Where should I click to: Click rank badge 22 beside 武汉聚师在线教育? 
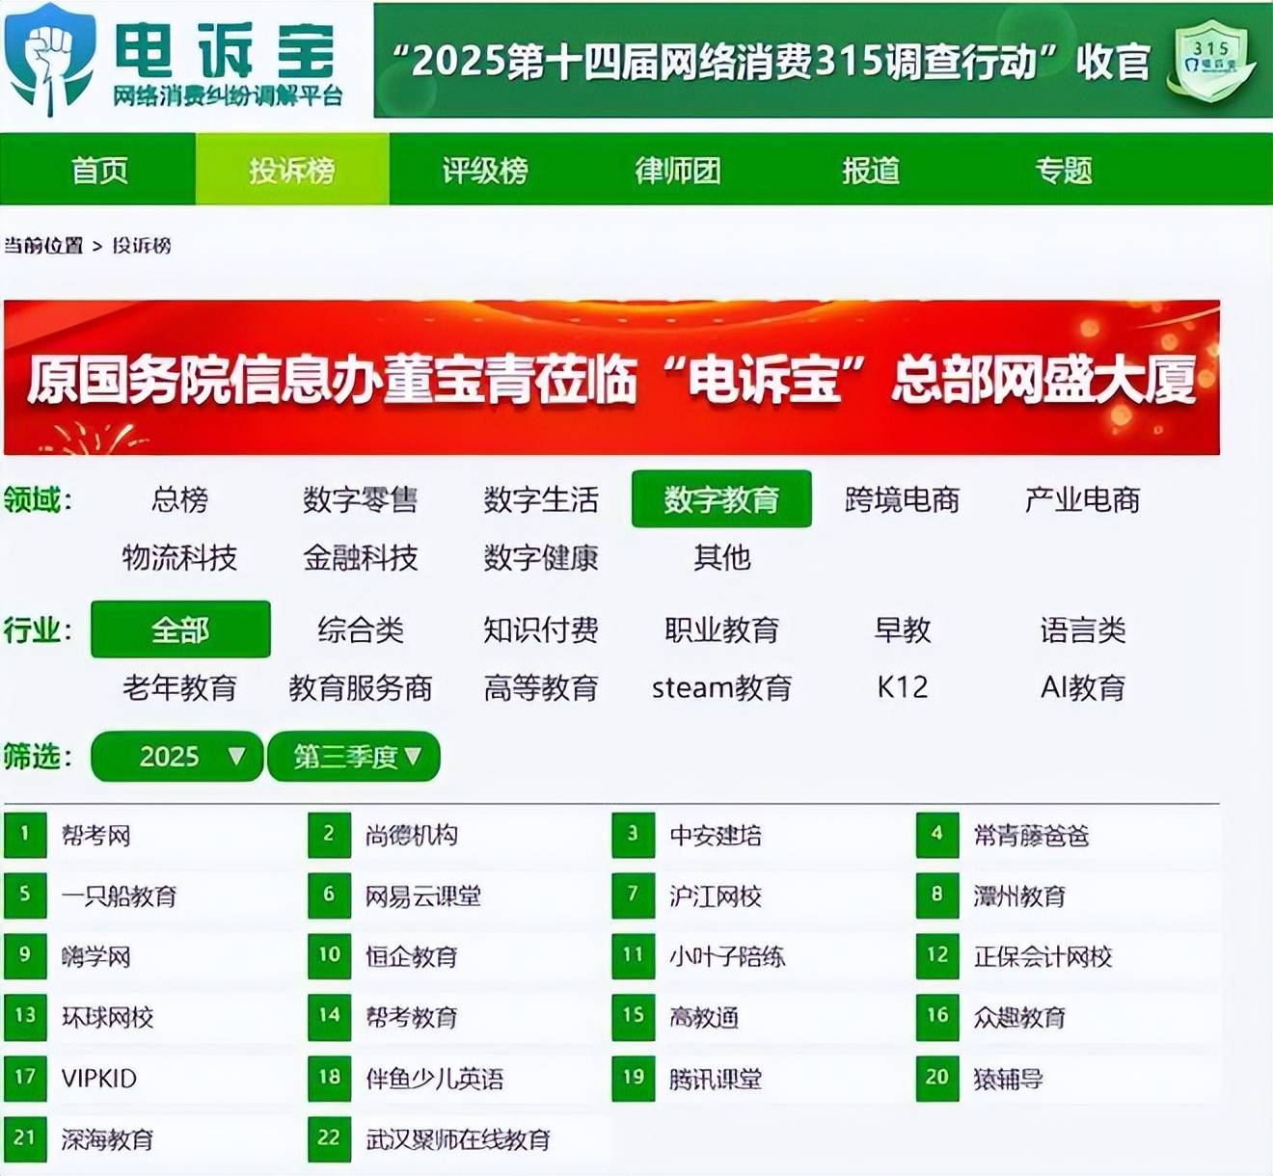click(x=329, y=1138)
